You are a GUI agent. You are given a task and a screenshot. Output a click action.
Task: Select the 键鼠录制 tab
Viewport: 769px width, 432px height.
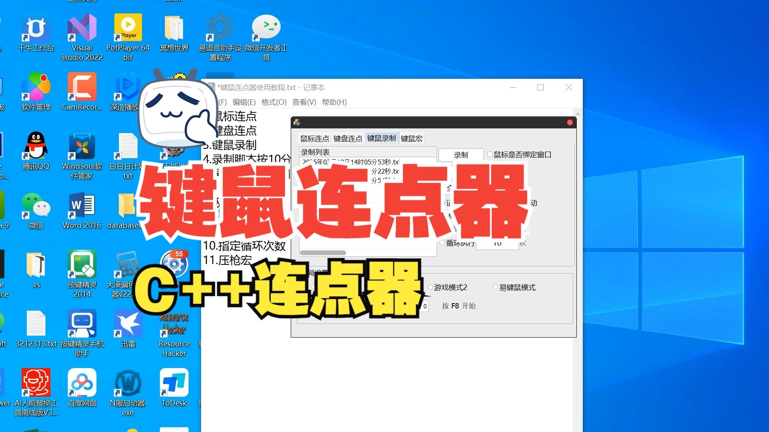click(381, 138)
